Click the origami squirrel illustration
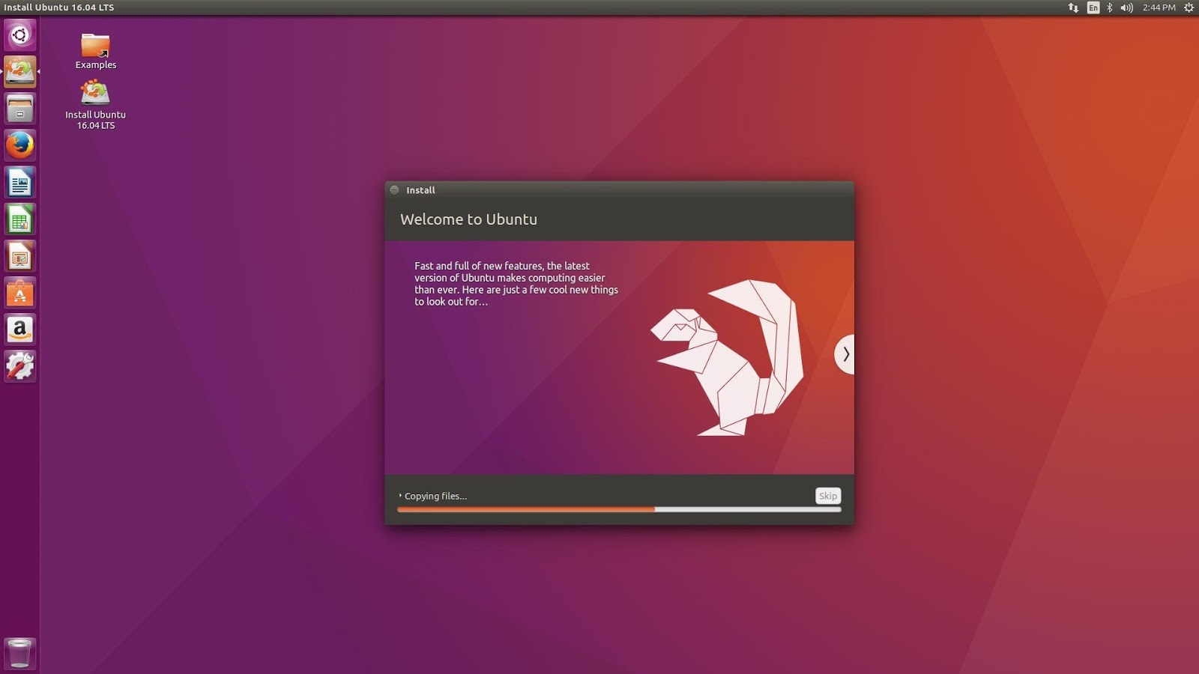Screen dimensions: 1199x674 [x=727, y=358]
